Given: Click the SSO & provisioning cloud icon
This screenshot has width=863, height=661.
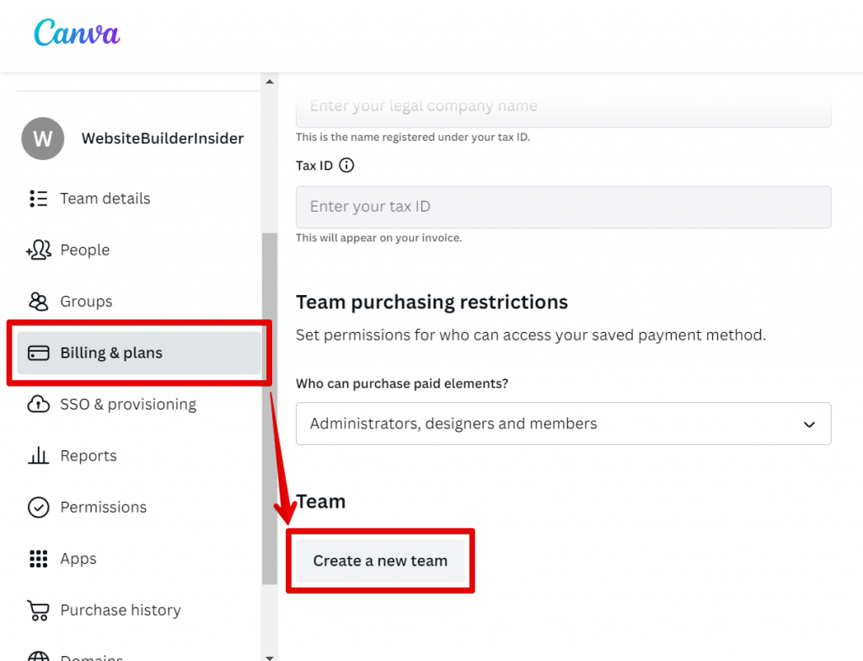Looking at the screenshot, I should pyautogui.click(x=38, y=405).
